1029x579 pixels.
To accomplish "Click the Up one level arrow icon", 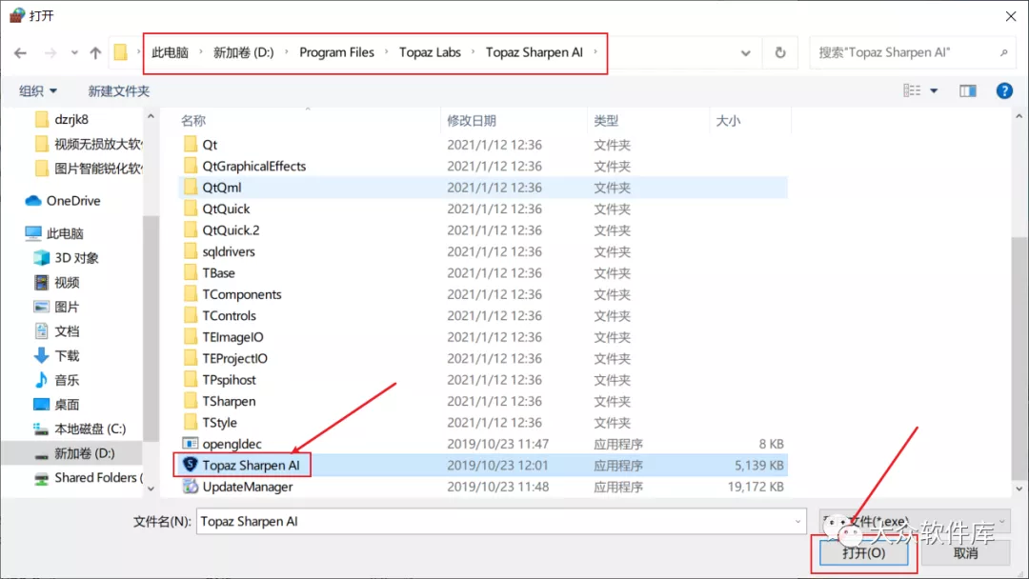I will pyautogui.click(x=95, y=52).
